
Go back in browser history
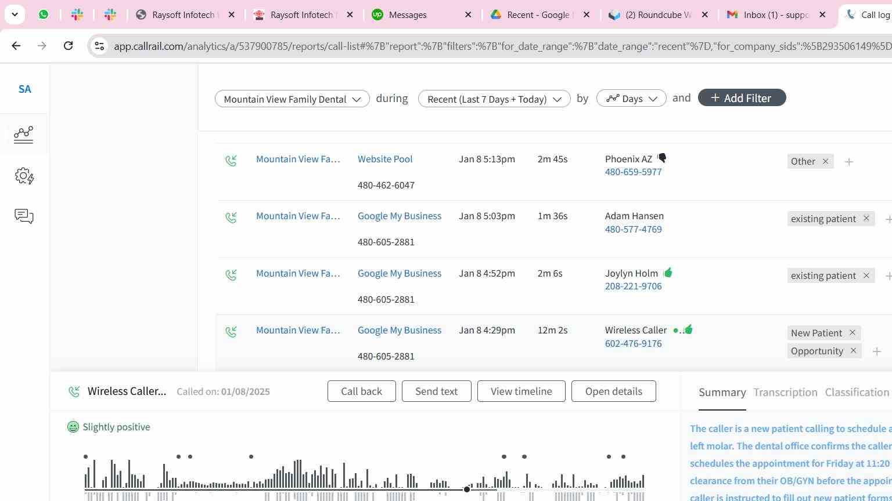click(16, 45)
